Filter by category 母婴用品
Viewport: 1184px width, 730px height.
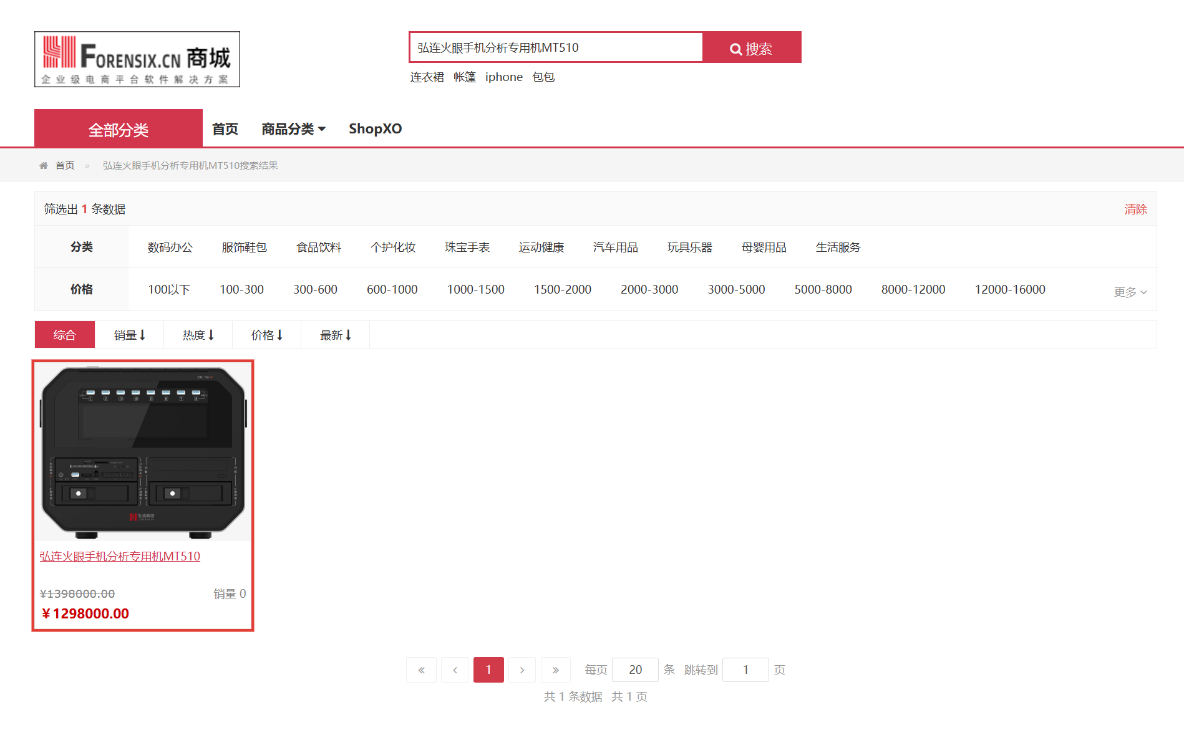(764, 247)
